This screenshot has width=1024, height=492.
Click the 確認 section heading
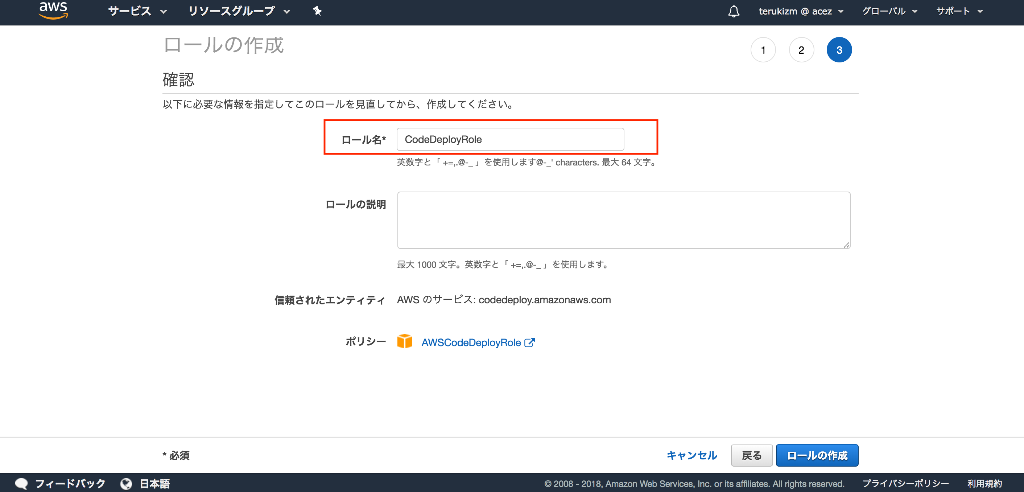click(178, 79)
